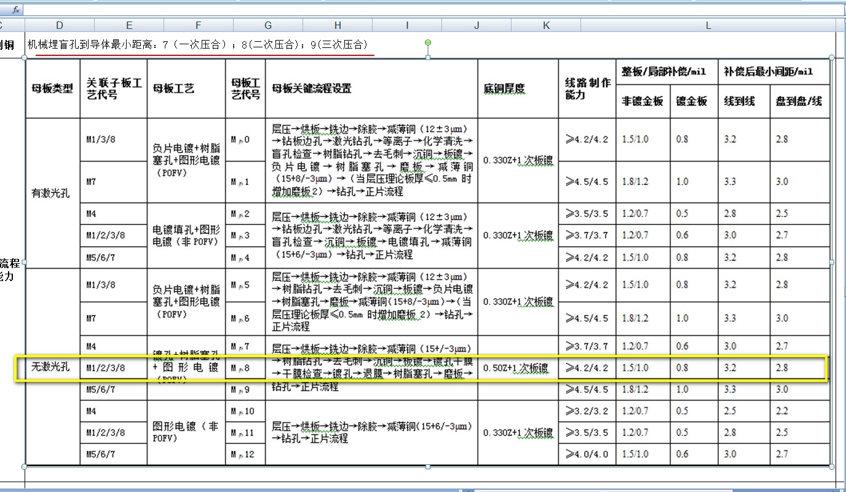Screen dimensions: 846x492
Task: Click the '底铜厚度' header cell
Action: click(518, 89)
